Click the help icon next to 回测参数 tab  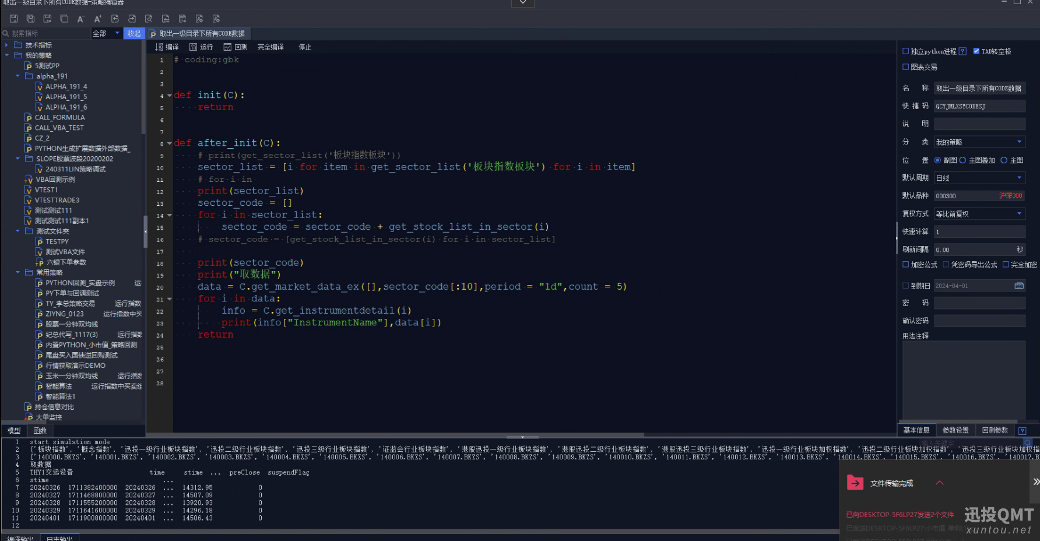click(x=1022, y=431)
